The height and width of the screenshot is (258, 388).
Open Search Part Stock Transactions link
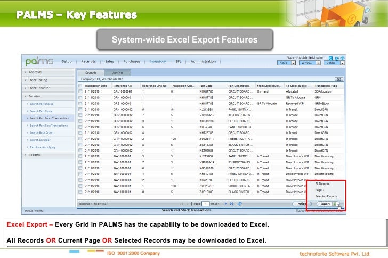[x=50, y=118]
